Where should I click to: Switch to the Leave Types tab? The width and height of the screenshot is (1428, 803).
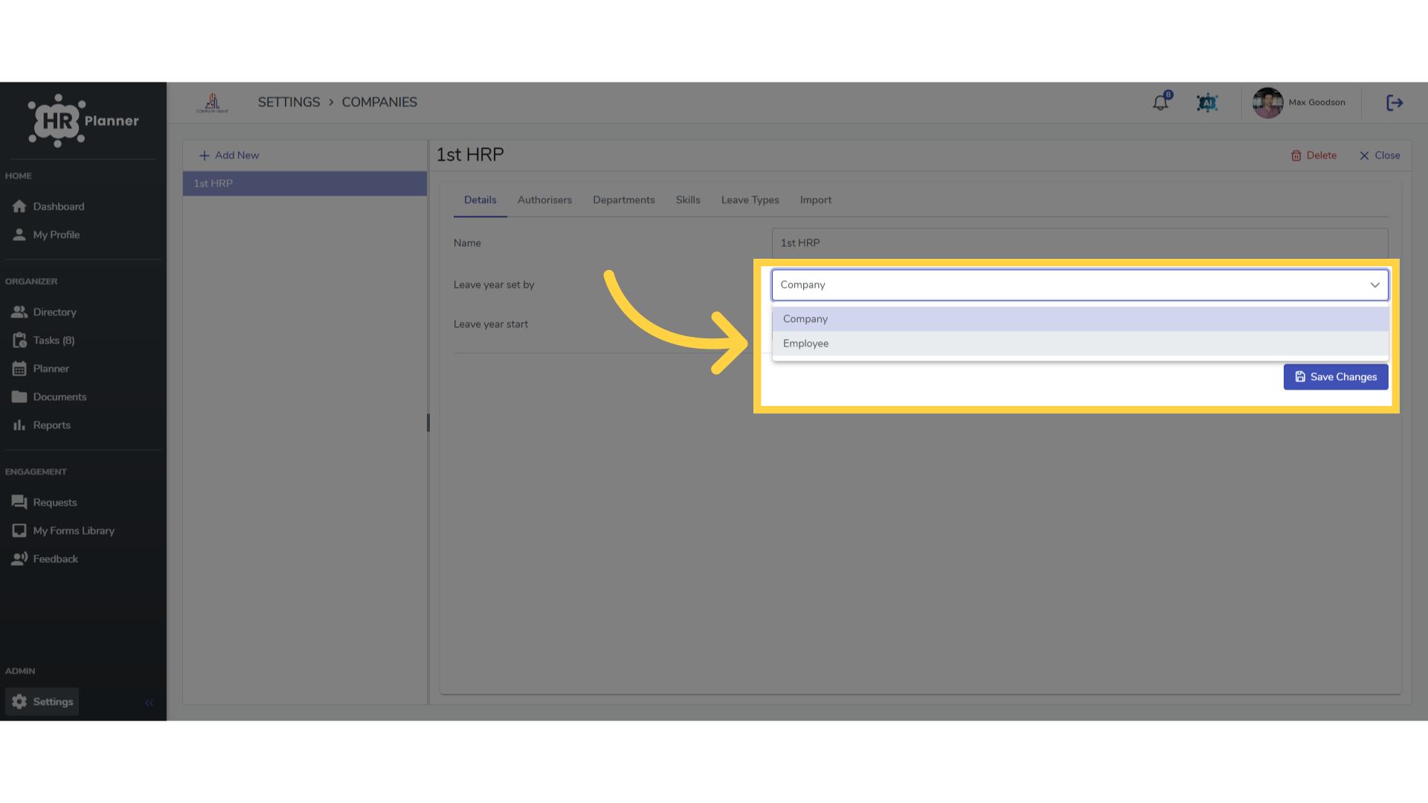(x=750, y=200)
